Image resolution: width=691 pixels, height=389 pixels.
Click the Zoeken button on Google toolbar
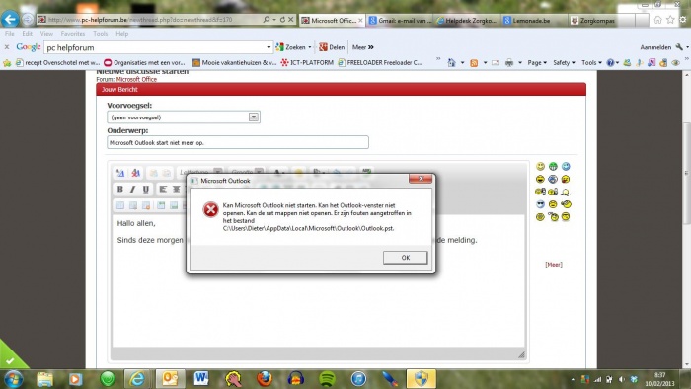pyautogui.click(x=291, y=47)
